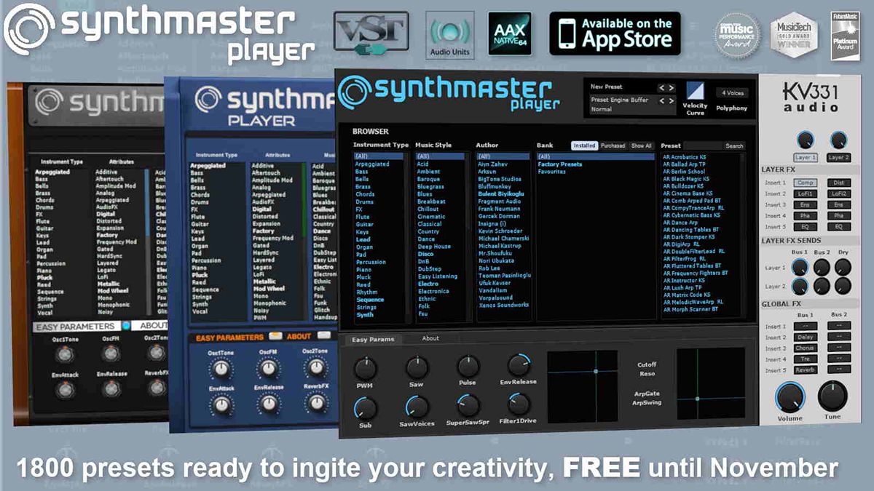Click the ArpGate/ArpSwing XY pad
The height and width of the screenshot is (491, 874).
[x=711, y=383]
